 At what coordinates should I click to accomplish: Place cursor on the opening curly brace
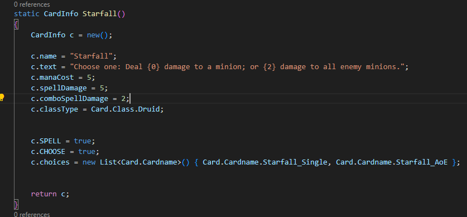point(16,25)
